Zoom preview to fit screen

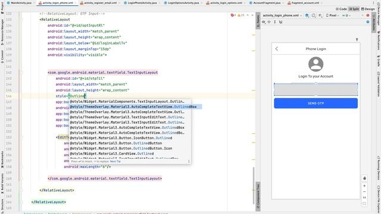(x=364, y=203)
